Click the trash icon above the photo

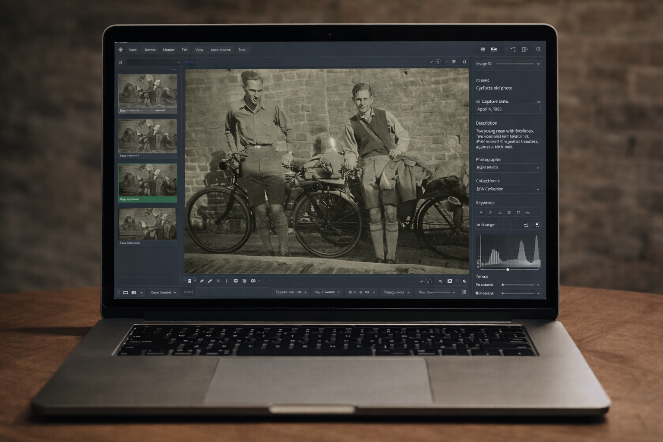tap(464, 62)
